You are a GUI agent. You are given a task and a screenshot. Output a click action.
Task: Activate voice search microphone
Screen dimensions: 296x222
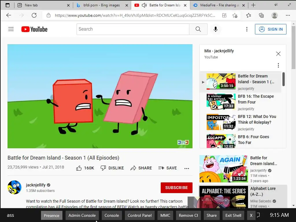coord(216,29)
